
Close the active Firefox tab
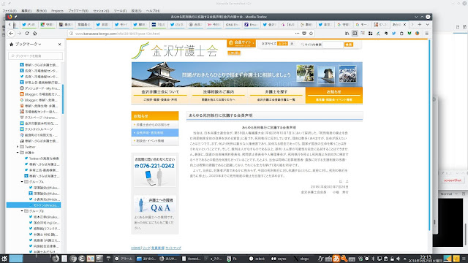pyautogui.click(x=404, y=24)
